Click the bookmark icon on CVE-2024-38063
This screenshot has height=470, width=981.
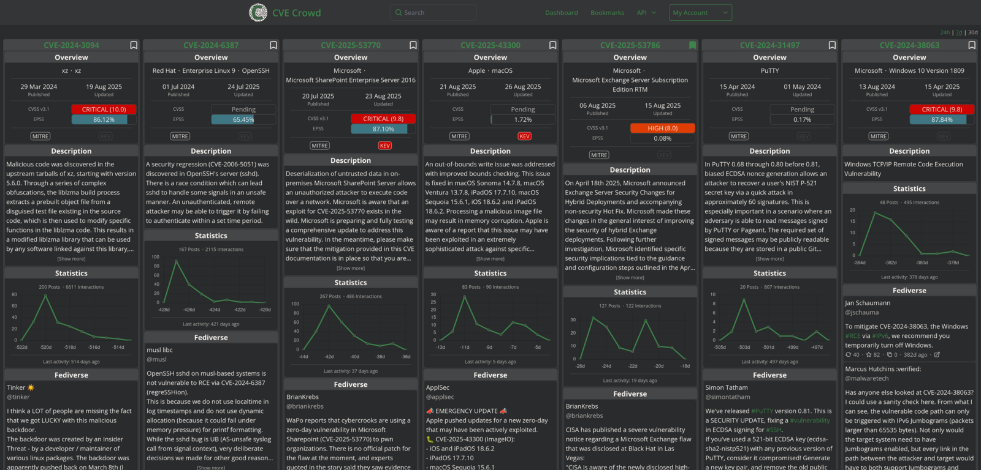tap(972, 45)
